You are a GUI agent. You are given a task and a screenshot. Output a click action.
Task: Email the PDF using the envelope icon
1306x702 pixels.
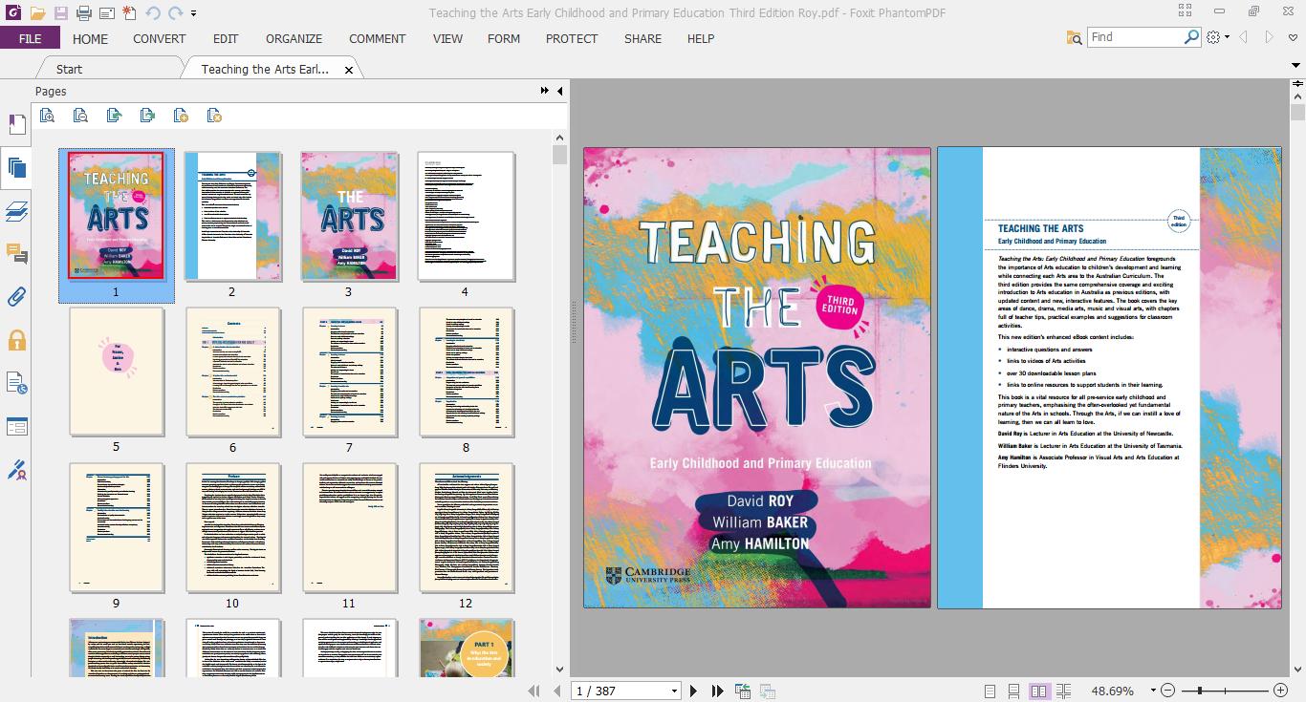106,13
